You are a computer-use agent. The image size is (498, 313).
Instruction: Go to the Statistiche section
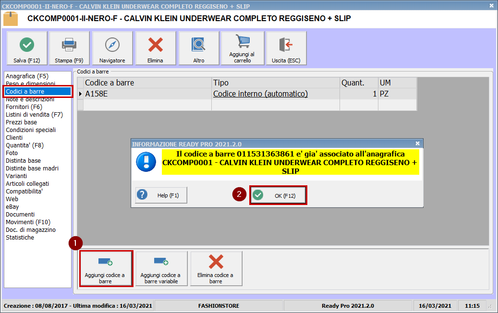click(20, 238)
